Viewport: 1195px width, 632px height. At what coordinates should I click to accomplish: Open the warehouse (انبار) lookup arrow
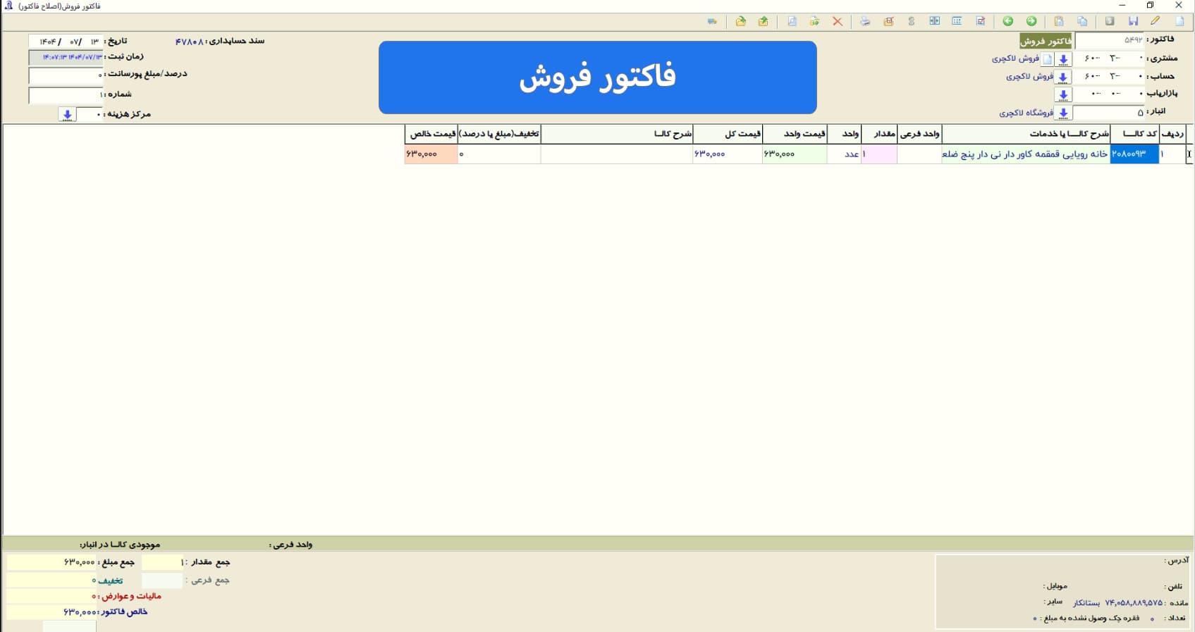pos(1063,113)
